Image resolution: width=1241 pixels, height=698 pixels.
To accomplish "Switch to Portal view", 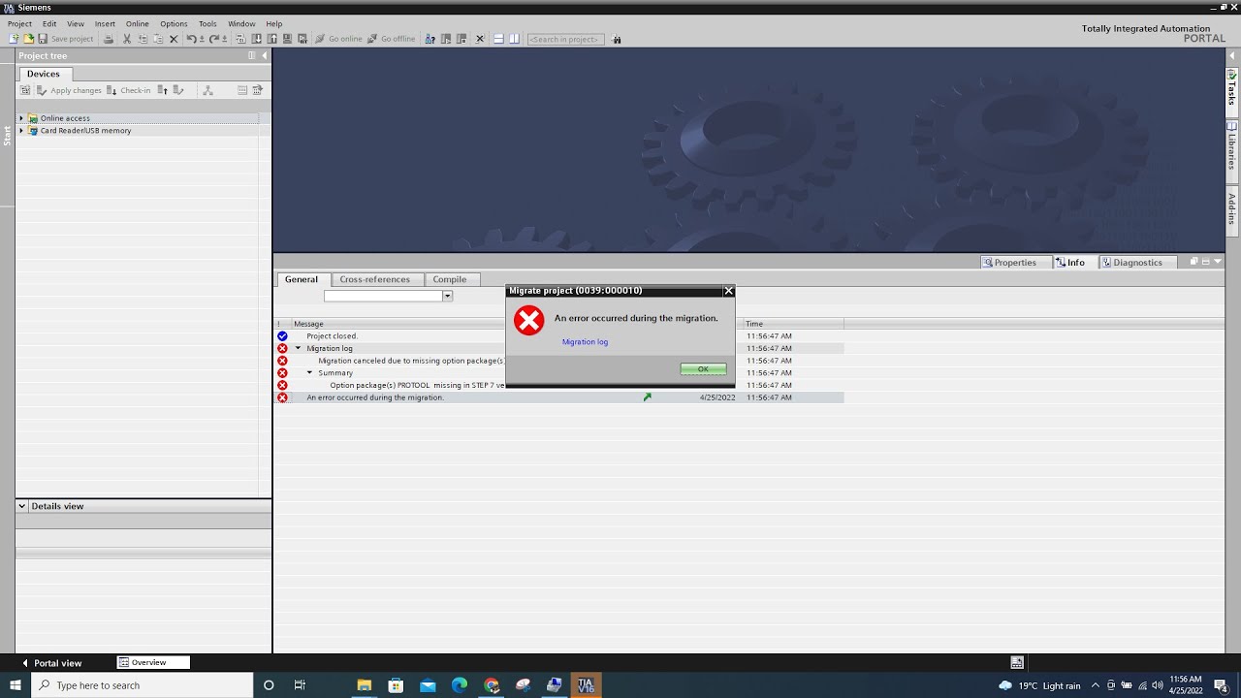I will (51, 663).
